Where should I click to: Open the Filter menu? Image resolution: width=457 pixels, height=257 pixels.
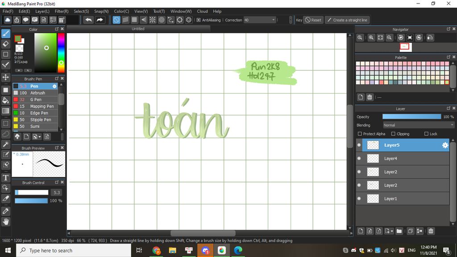[62, 11]
